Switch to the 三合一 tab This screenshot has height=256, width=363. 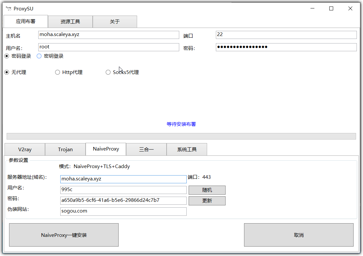[x=146, y=149]
